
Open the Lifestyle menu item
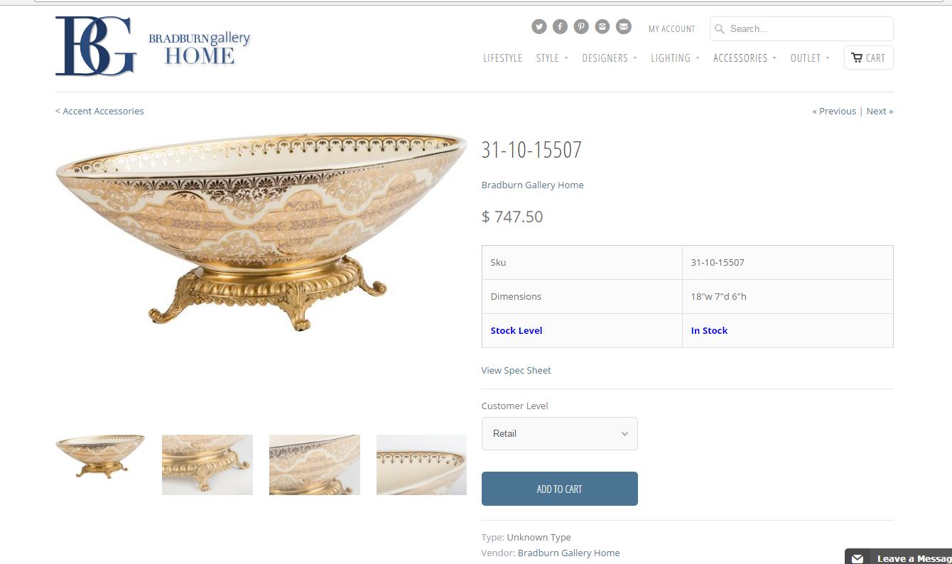pyautogui.click(x=502, y=58)
